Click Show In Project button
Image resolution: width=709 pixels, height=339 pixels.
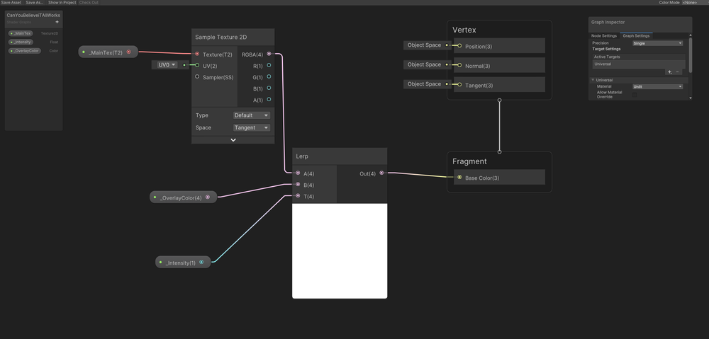(x=62, y=2)
